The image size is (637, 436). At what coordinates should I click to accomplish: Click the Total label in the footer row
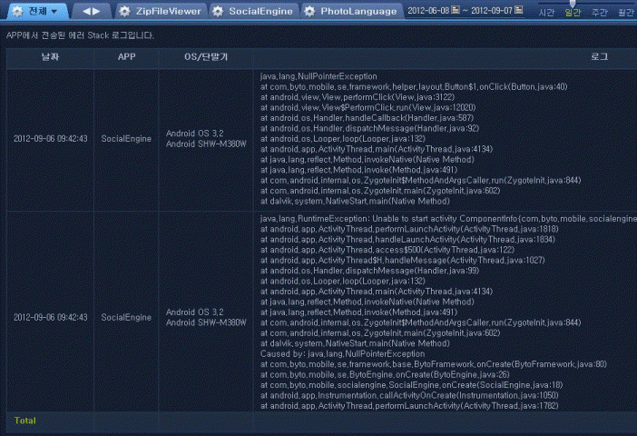coord(25,421)
